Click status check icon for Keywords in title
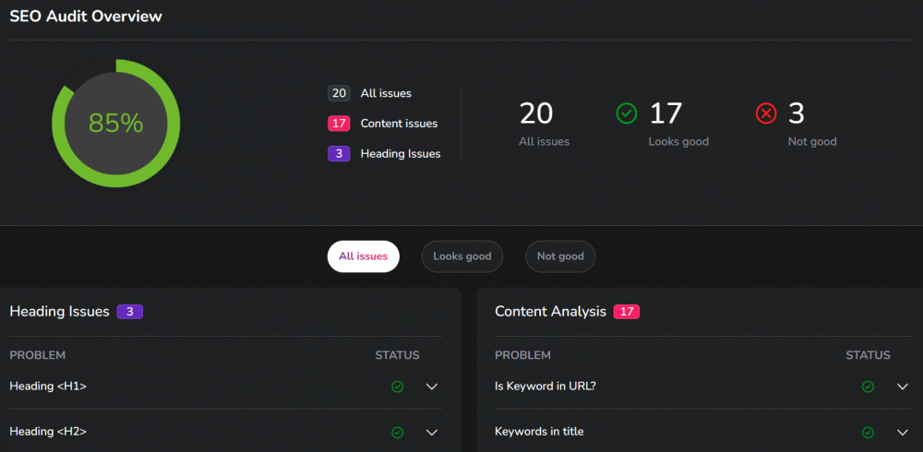923x452 pixels. pos(868,432)
